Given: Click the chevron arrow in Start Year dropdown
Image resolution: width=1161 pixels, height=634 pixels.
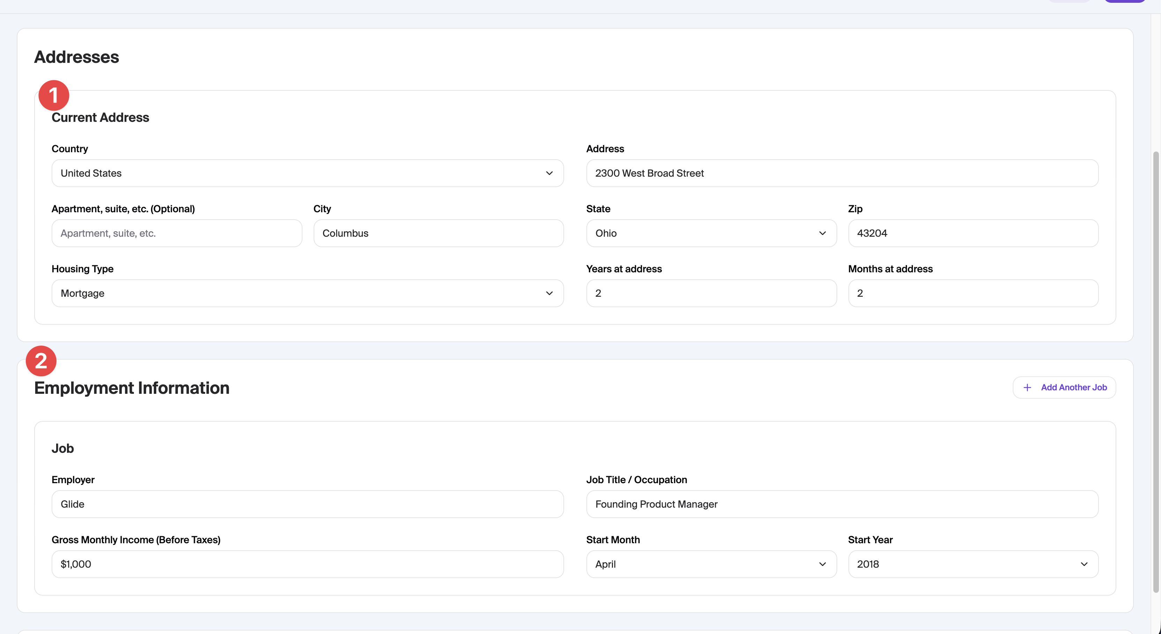Looking at the screenshot, I should pyautogui.click(x=1084, y=564).
